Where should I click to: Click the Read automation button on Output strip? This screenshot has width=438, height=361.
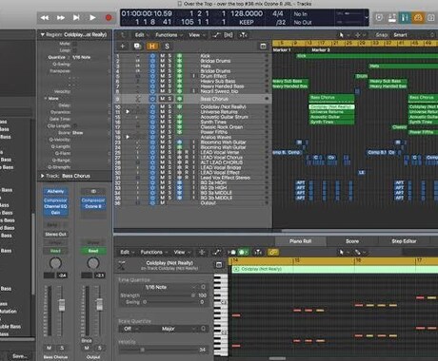[x=93, y=251]
